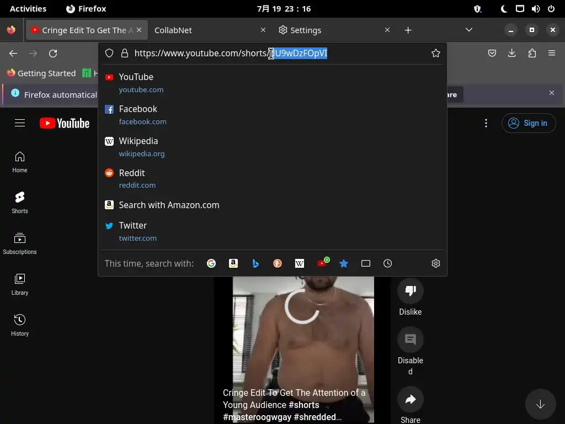
Task: Search this time with Amazon icon
Action: 233,263
